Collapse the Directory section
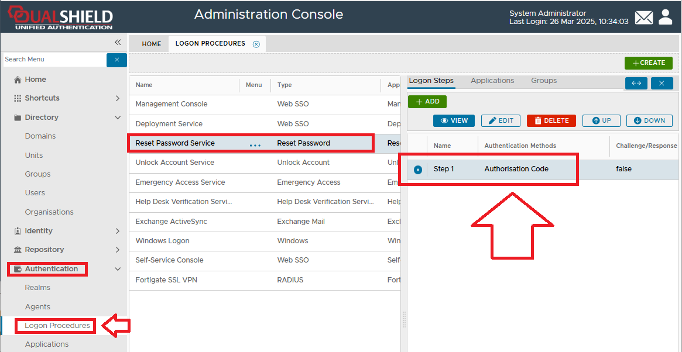Image resolution: width=682 pixels, height=352 pixels. (x=118, y=118)
